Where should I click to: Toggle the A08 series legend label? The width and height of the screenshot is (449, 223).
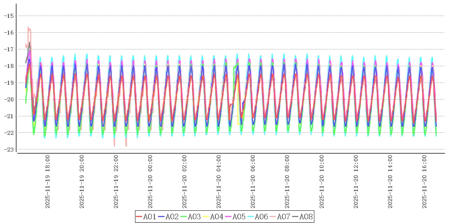click(x=306, y=217)
